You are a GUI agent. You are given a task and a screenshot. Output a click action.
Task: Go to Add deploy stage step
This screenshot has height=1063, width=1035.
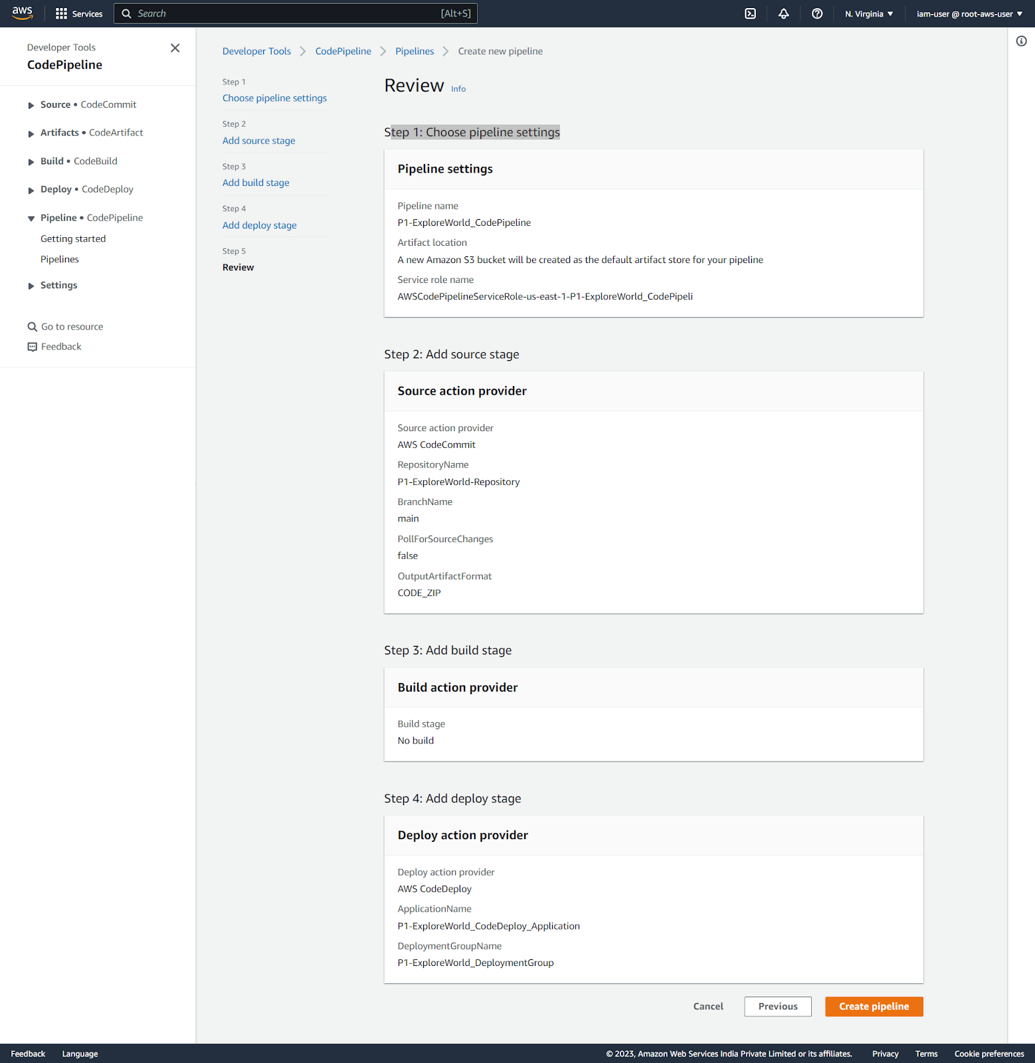259,225
